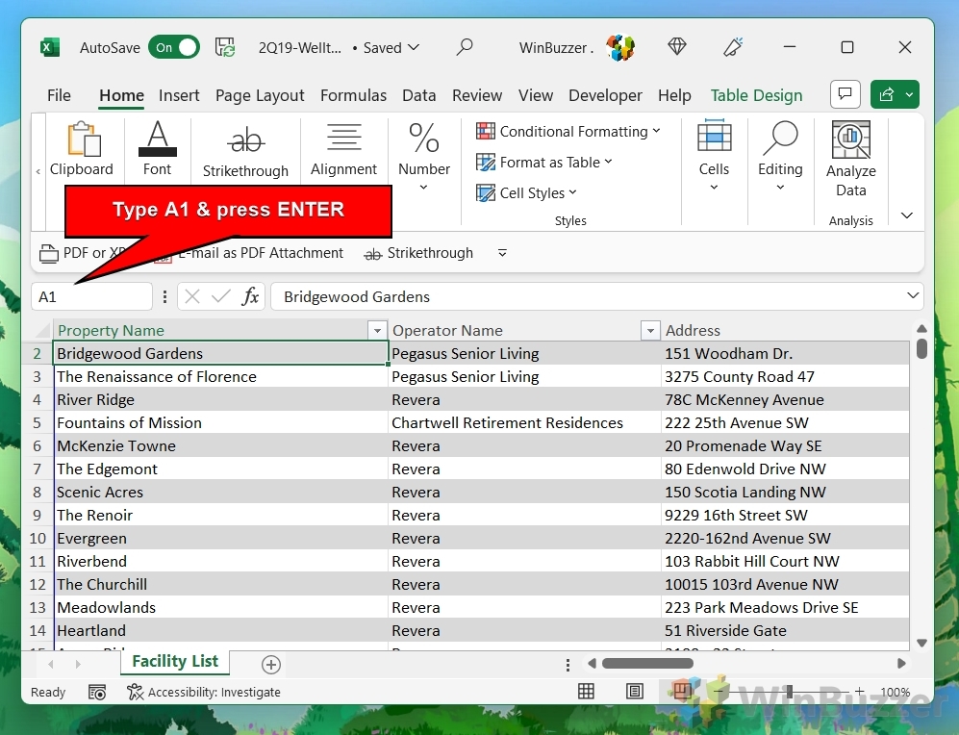Click the add new sheet plus button
This screenshot has height=735, width=959.
coord(271,665)
